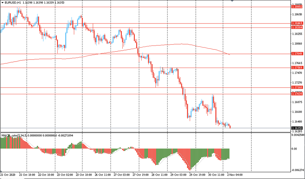Click the 26 Oct 11:00 time axis label
The image size is (305, 179).
[x=103, y=175]
